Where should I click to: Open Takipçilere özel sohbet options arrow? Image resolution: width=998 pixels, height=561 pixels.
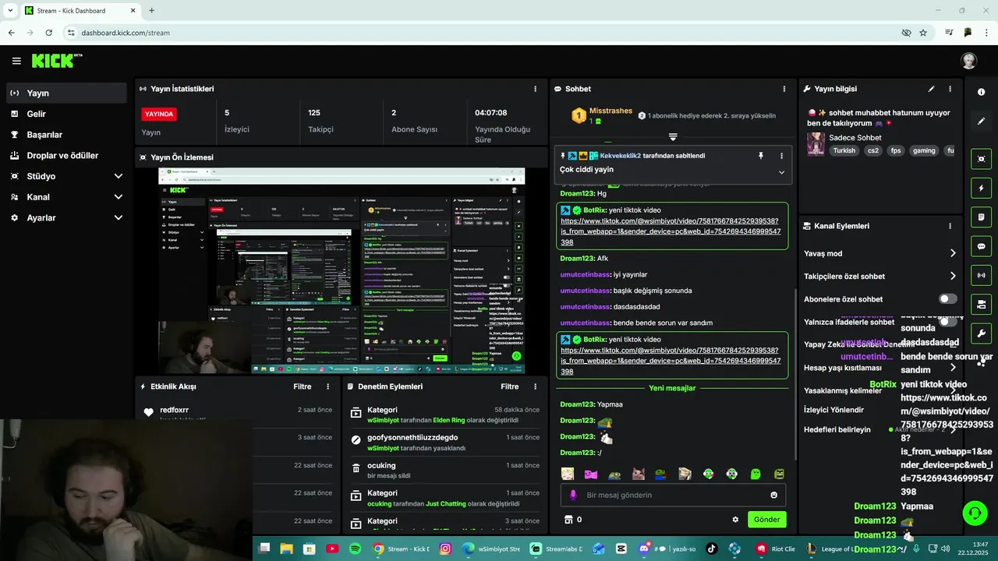point(953,276)
